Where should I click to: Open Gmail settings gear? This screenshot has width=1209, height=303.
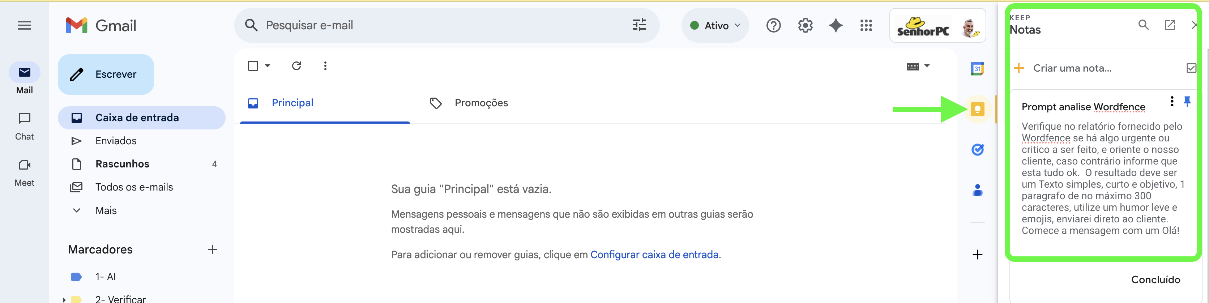[805, 25]
